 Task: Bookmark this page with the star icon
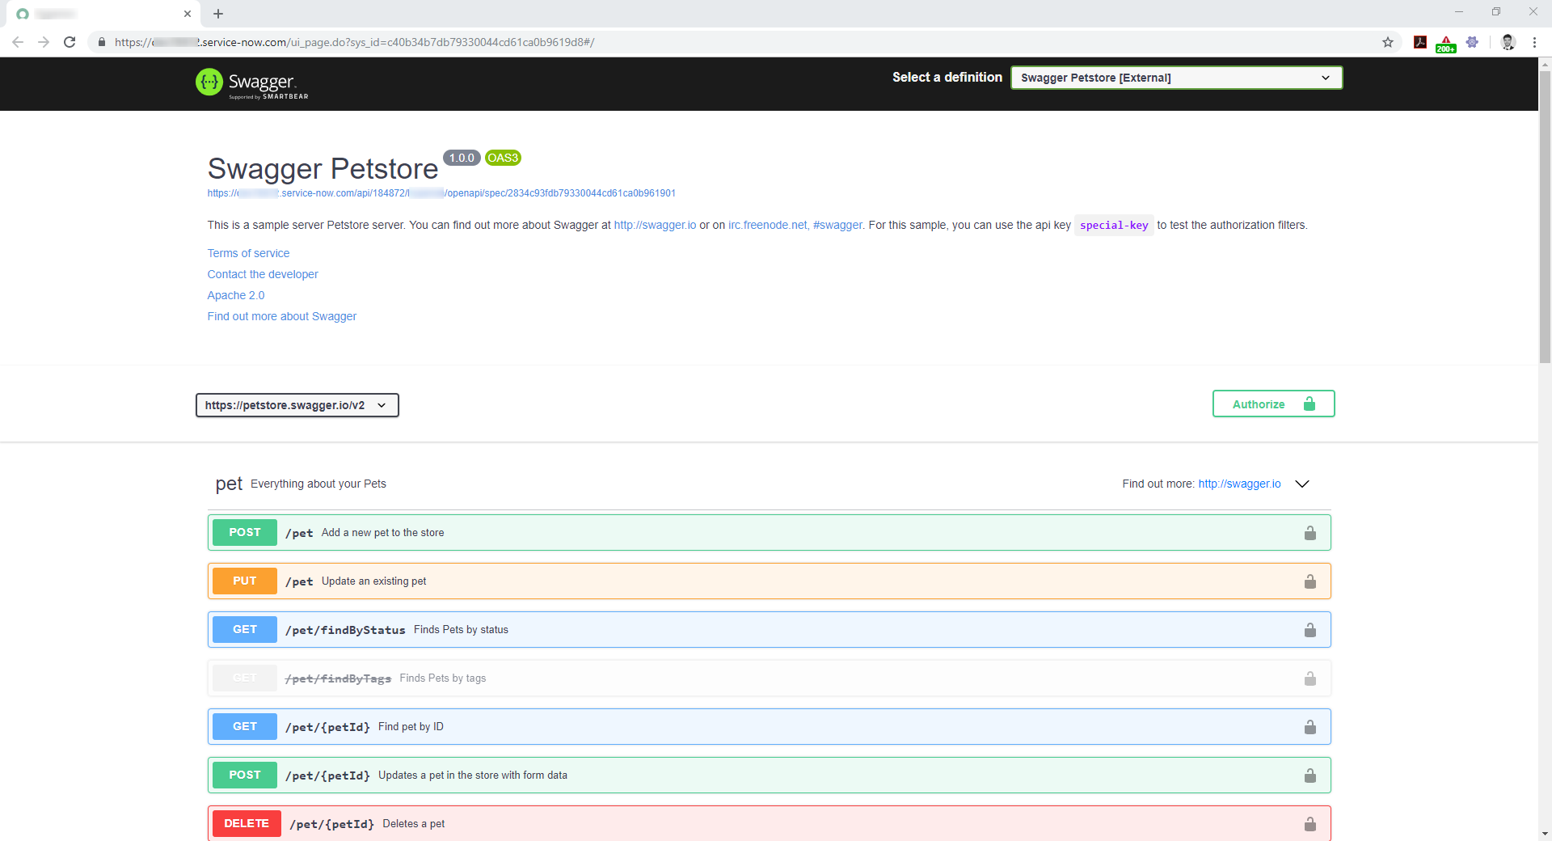point(1388,42)
